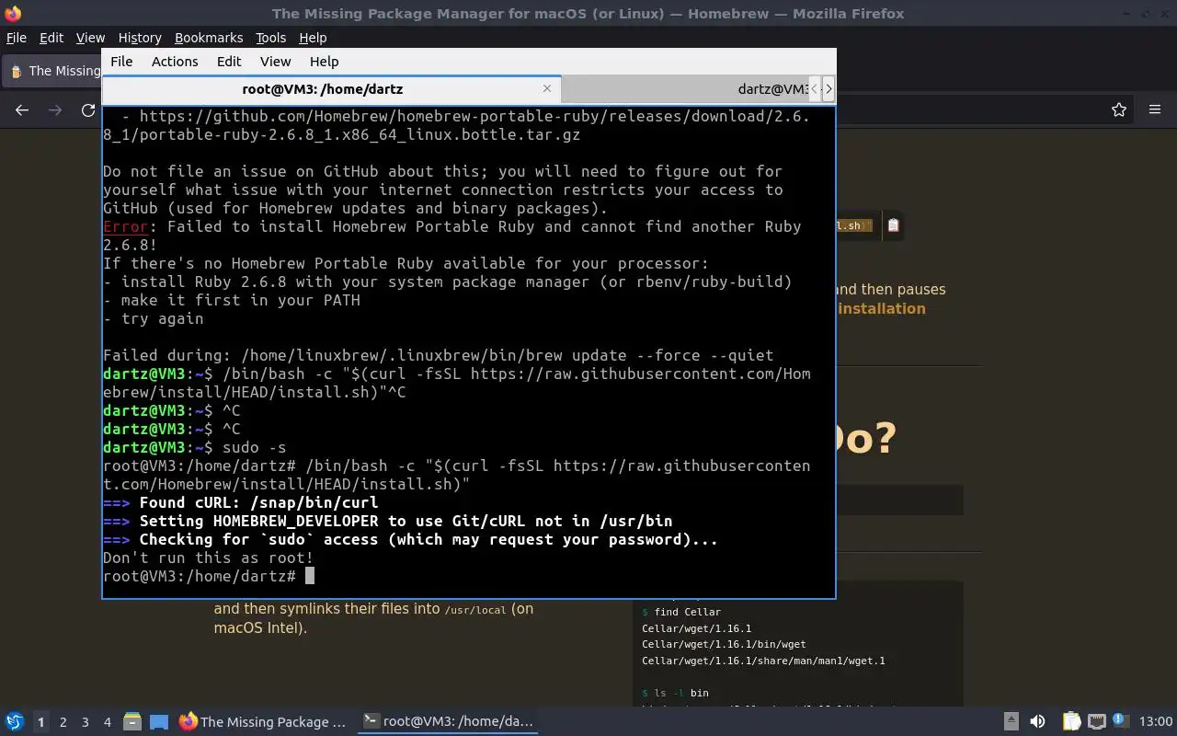Viewport: 1177px width, 736px height.
Task: Click "ls -l bin" command on webpage
Action: [x=675, y=693]
